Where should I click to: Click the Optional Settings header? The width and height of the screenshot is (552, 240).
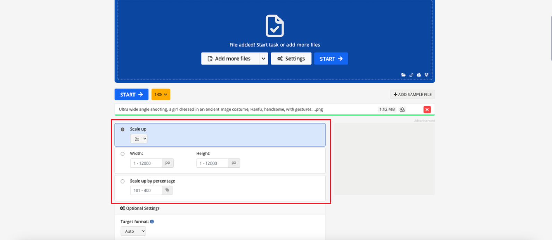140,208
